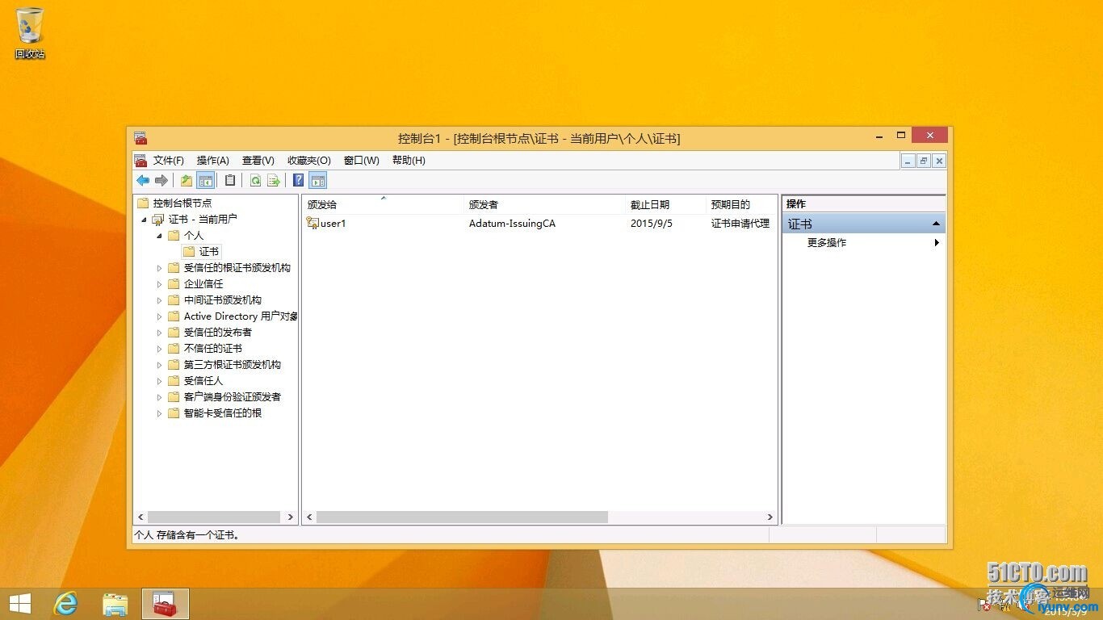Click the tree pane horizontal scrollbar
The height and width of the screenshot is (620, 1103).
coord(216,517)
